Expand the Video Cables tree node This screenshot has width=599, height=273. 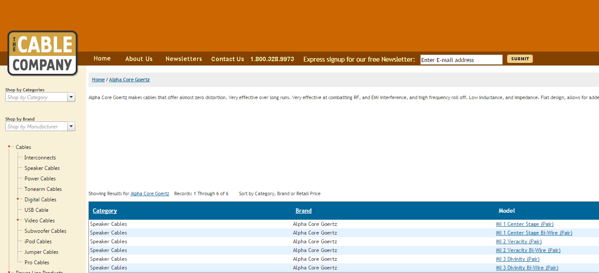[18, 220]
